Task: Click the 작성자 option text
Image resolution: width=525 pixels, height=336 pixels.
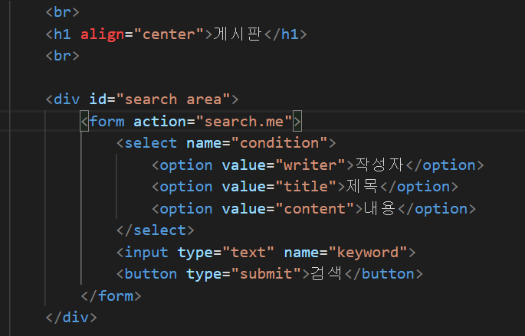Action: click(x=379, y=165)
